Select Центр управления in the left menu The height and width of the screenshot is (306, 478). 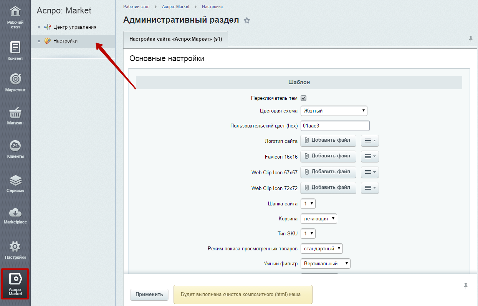coord(74,27)
